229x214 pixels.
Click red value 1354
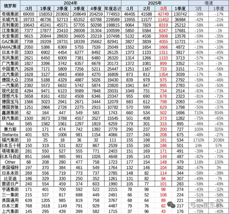[163, 74]
